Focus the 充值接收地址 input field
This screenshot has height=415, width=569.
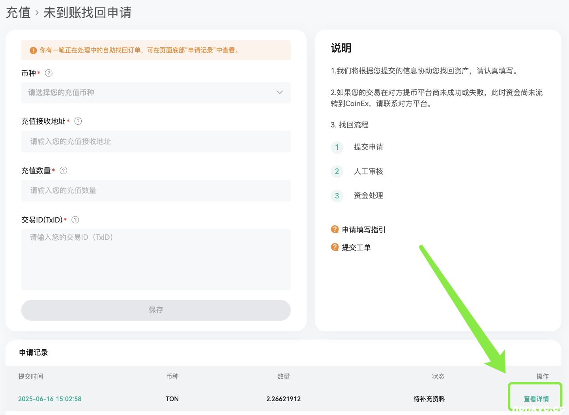tap(156, 141)
